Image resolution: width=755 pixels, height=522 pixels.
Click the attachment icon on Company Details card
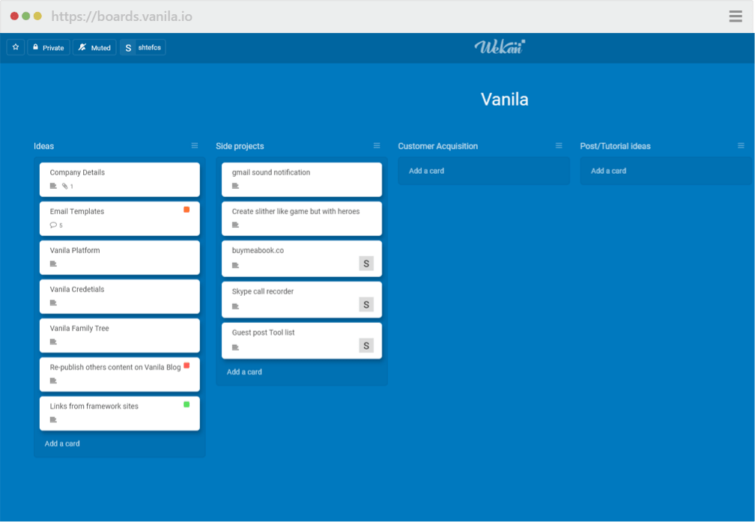(x=65, y=186)
